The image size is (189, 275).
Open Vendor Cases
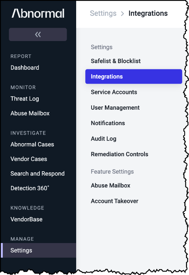coord(29,159)
